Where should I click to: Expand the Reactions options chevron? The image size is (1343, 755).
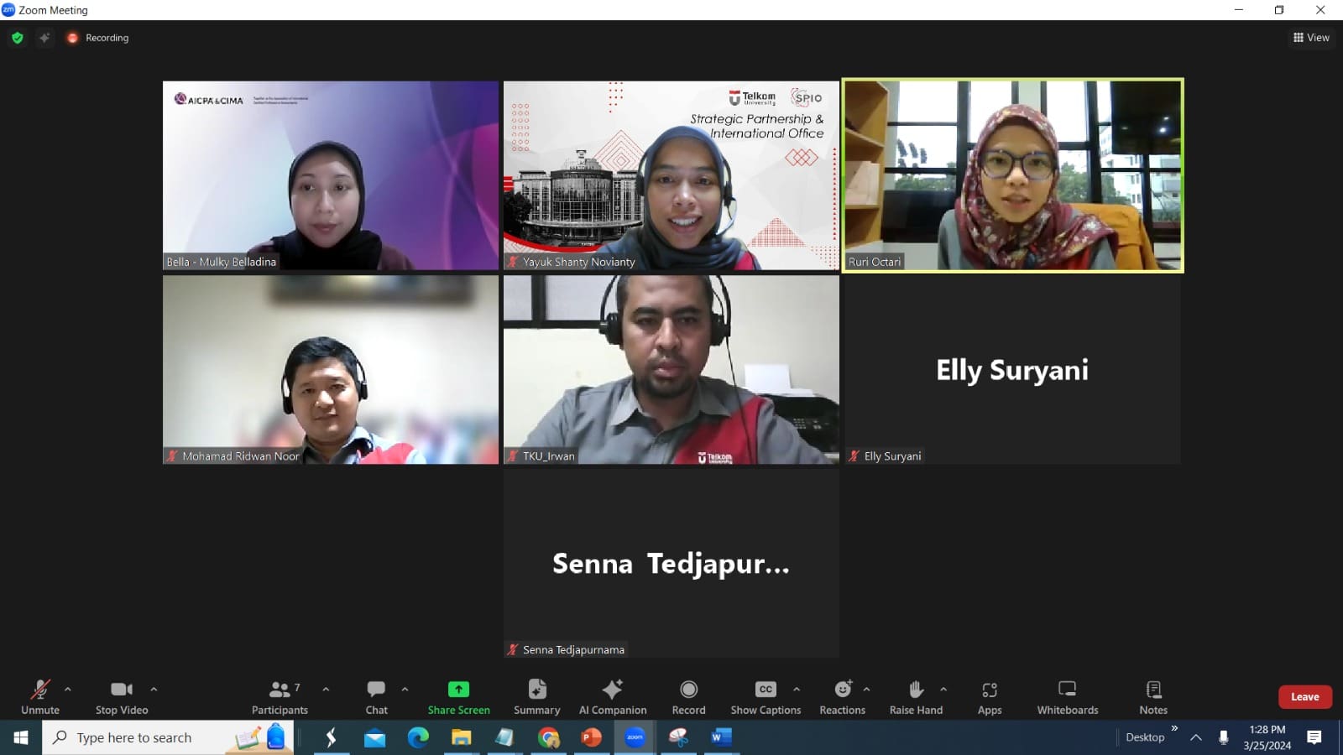click(x=866, y=690)
